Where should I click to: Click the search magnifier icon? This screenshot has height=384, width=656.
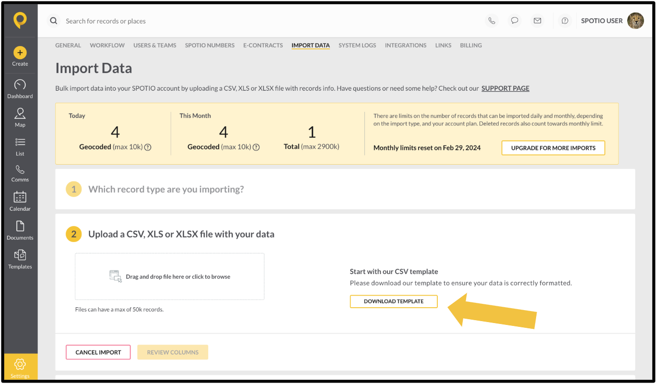[x=54, y=21]
